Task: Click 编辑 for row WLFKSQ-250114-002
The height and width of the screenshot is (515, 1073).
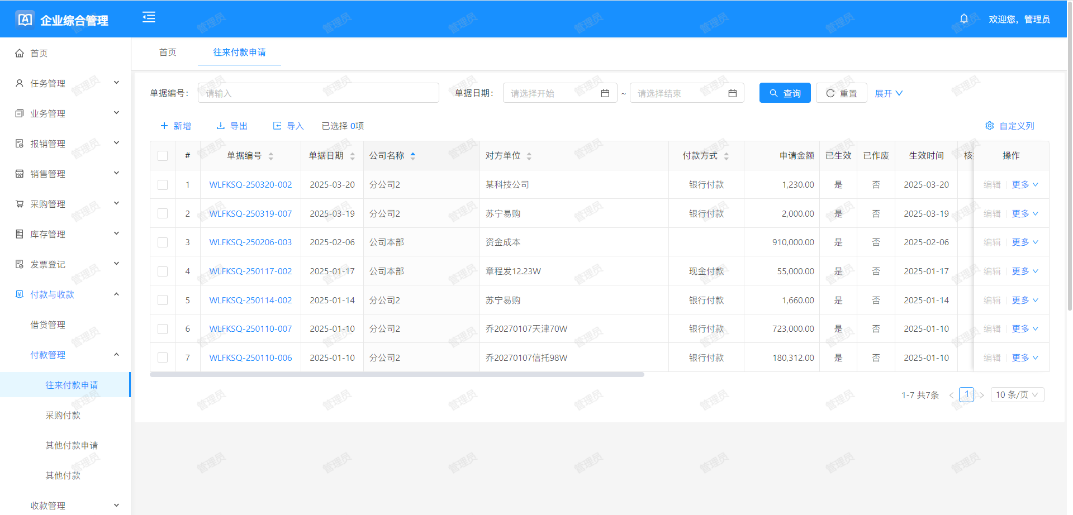Action: pyautogui.click(x=992, y=300)
